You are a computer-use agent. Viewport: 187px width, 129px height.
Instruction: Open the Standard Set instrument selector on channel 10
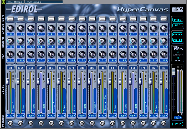[x=105, y=101]
